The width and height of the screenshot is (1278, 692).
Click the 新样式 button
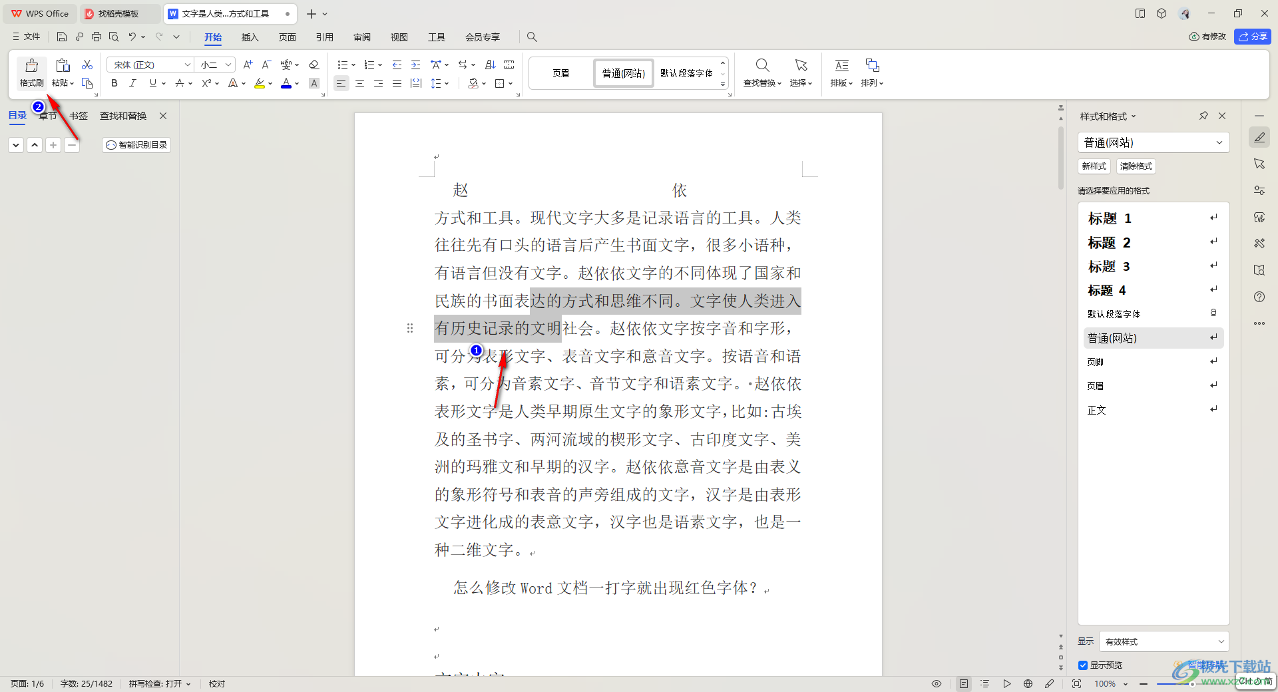click(x=1094, y=166)
